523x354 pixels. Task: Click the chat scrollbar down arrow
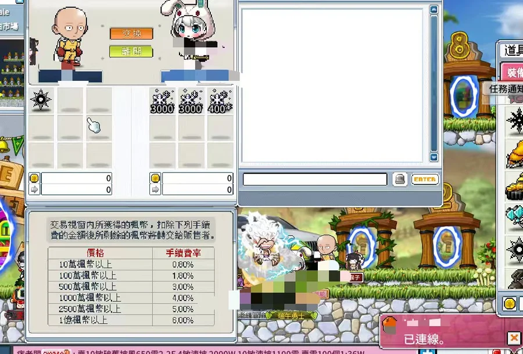point(434,158)
